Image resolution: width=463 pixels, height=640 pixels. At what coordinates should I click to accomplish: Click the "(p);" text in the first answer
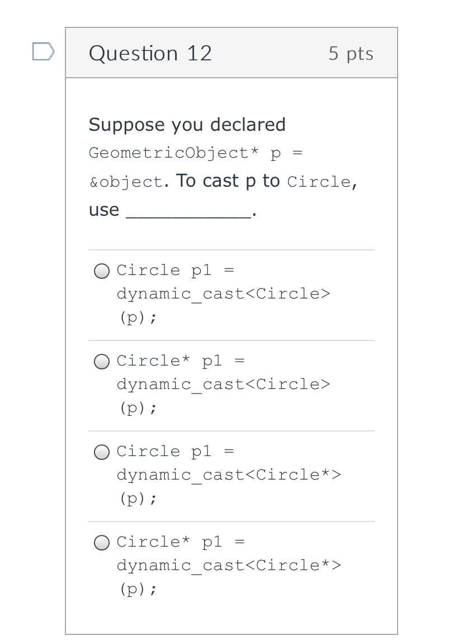coord(138,317)
